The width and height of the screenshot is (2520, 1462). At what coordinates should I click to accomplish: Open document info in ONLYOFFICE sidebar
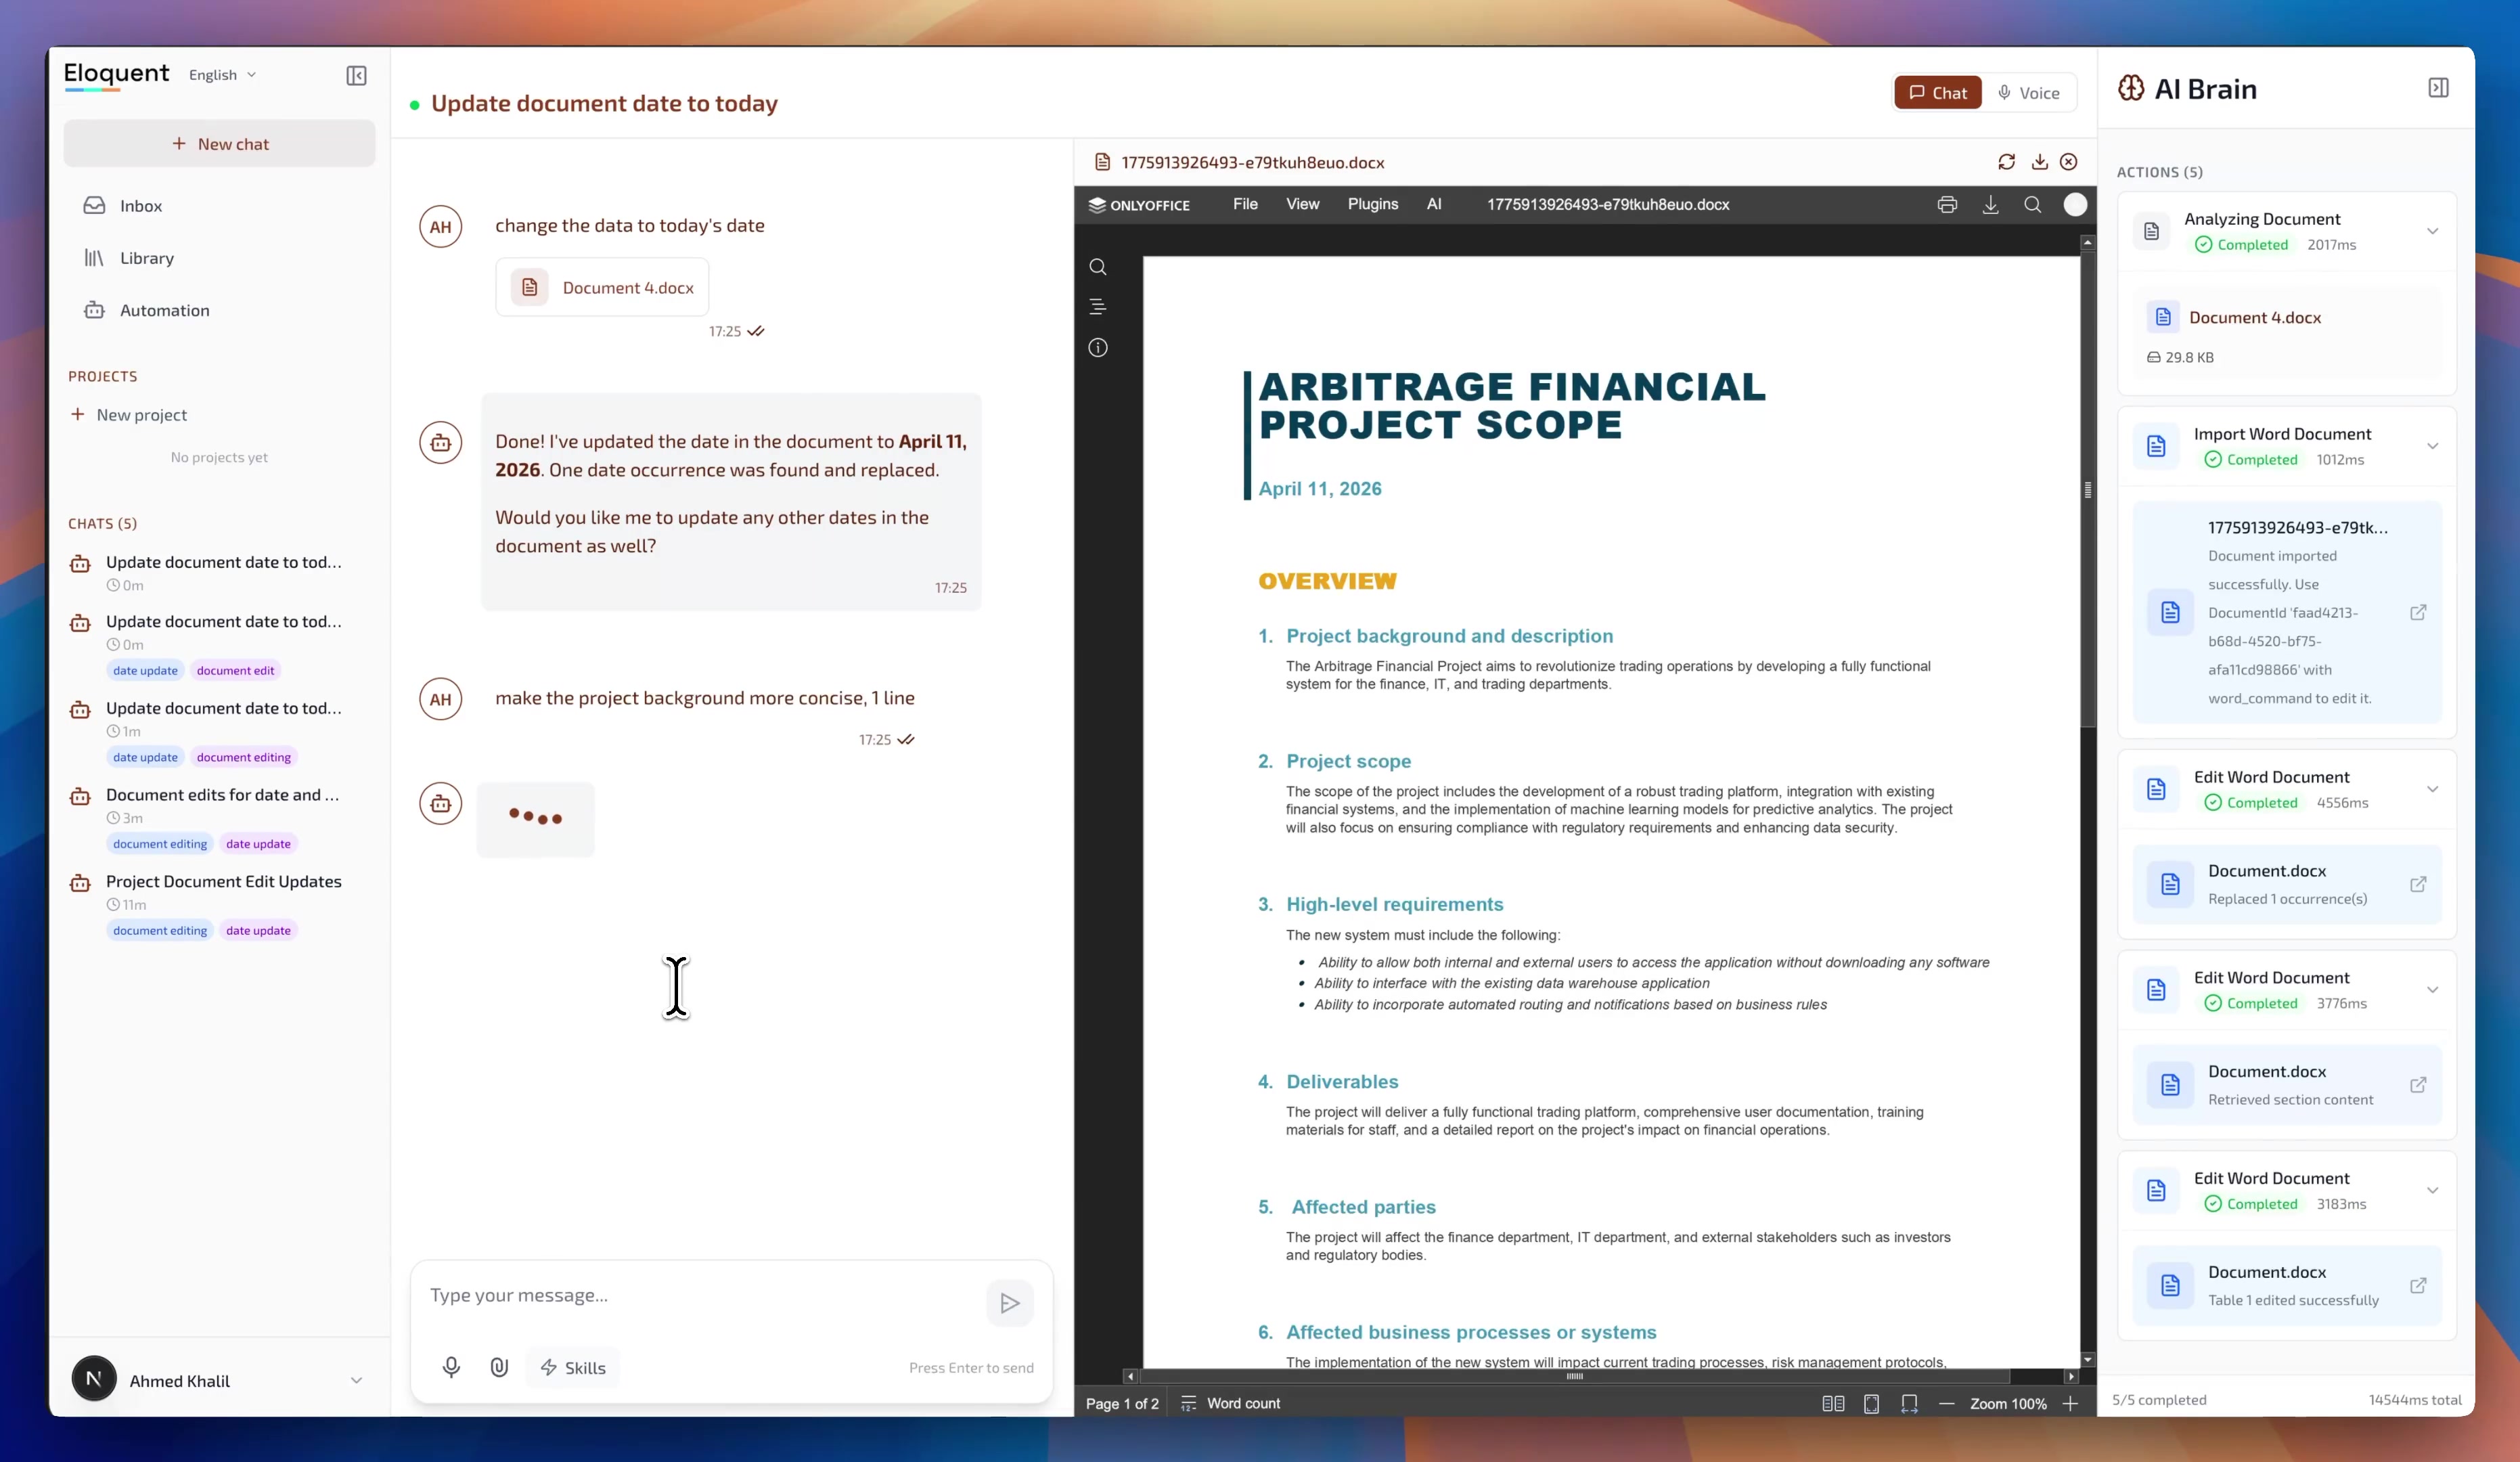pyautogui.click(x=1098, y=348)
